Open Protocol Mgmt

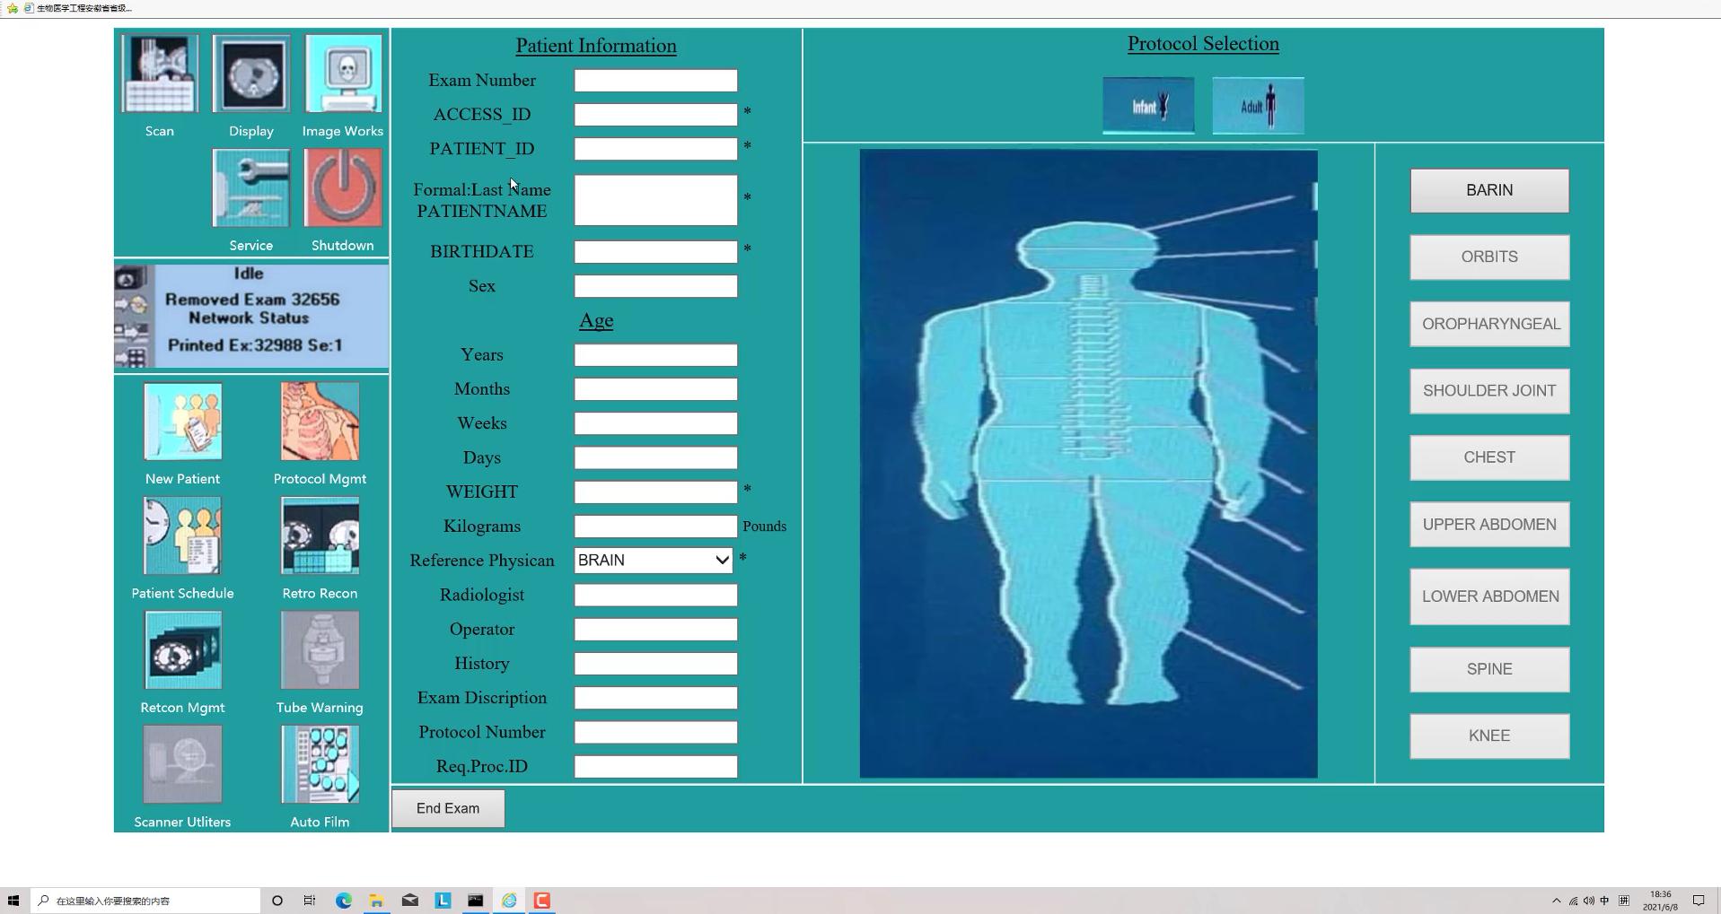[320, 422]
